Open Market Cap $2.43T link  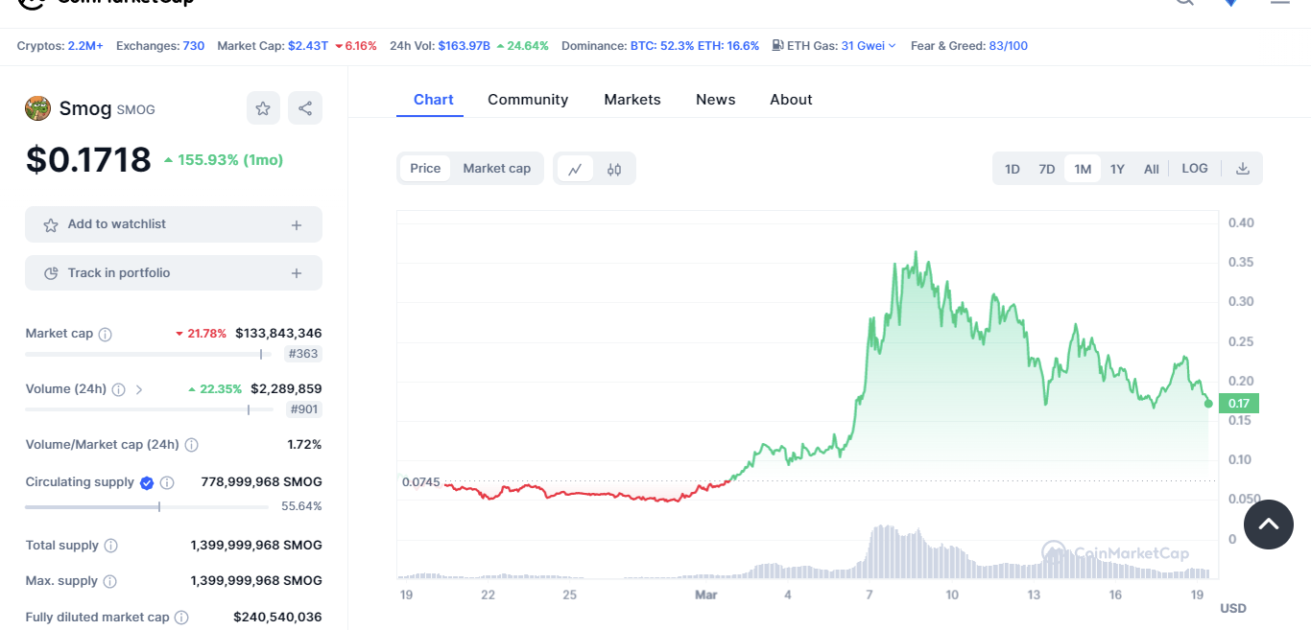308,46
